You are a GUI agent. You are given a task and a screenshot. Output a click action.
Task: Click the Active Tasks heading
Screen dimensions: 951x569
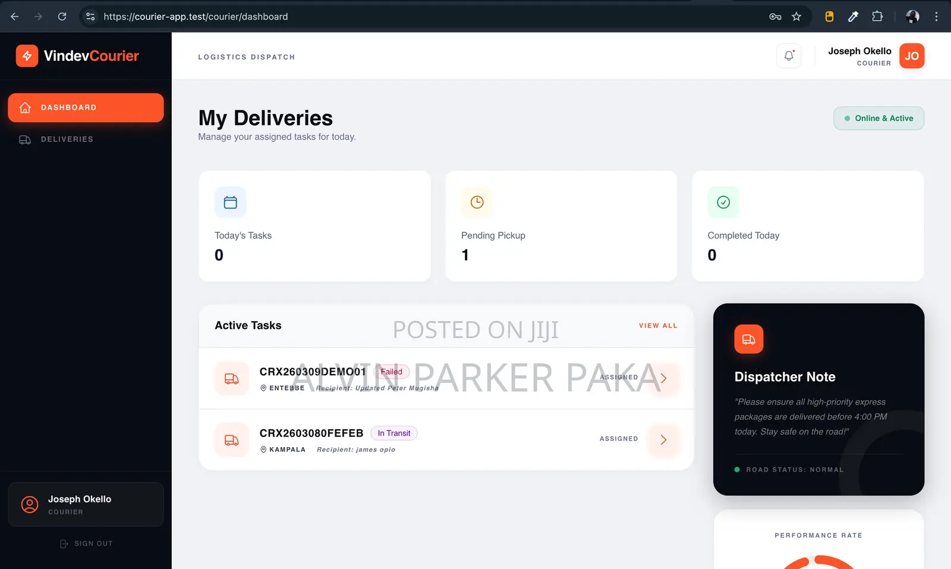248,325
